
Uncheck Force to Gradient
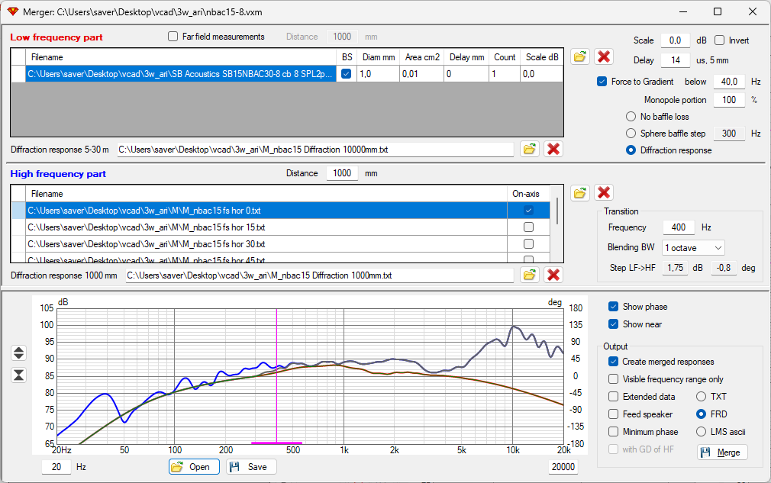click(x=602, y=82)
